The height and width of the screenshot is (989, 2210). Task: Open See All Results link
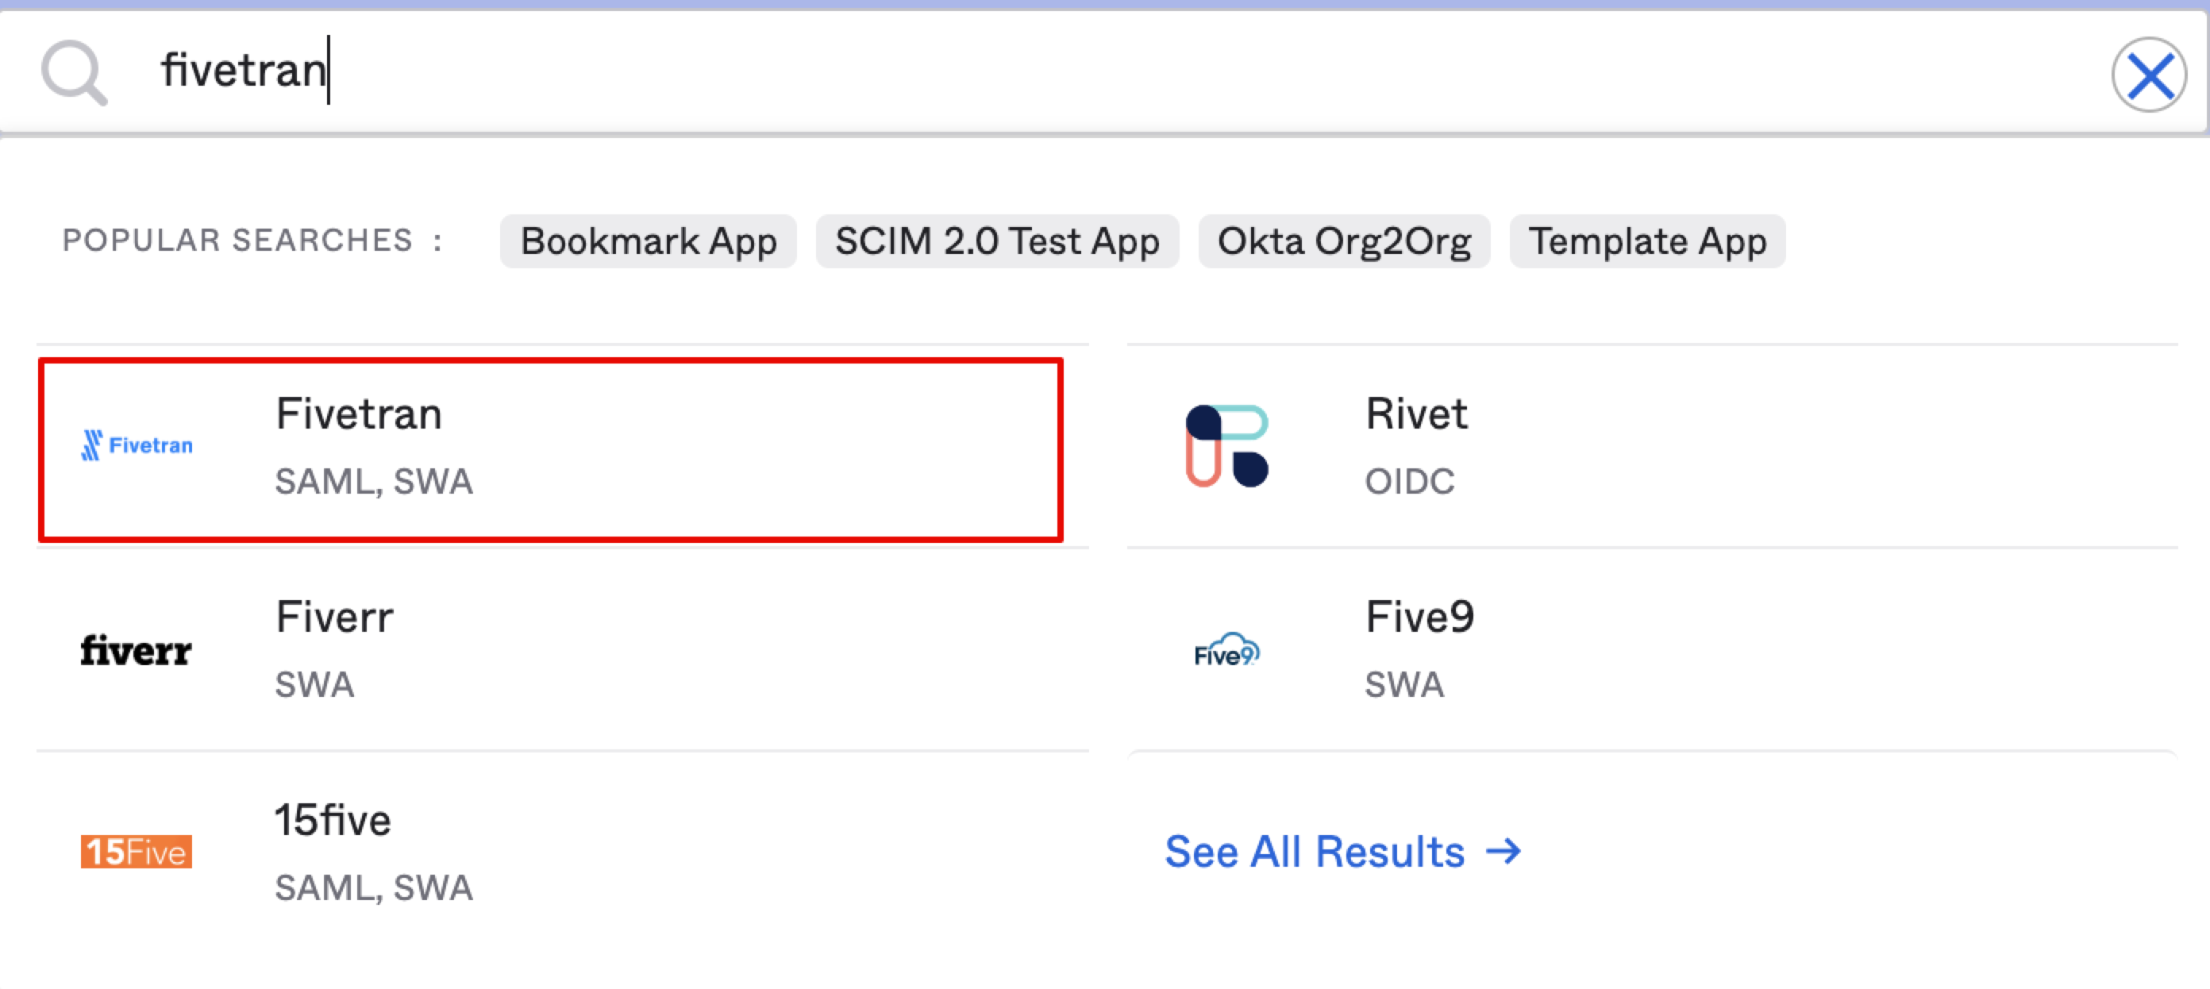pos(1342,852)
